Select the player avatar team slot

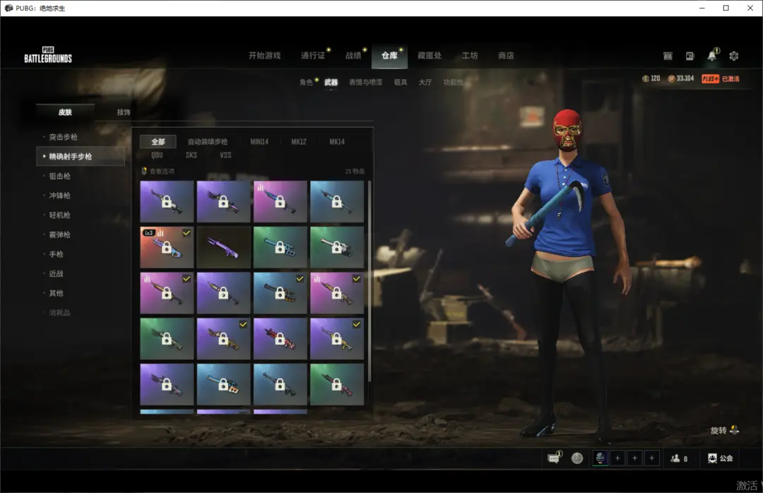tap(601, 458)
